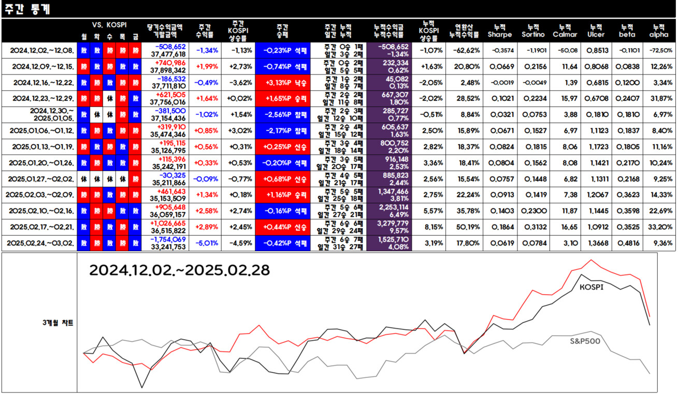Select the week row "2025.02.03.~02.09."
This screenshot has width=678, height=394.
339,195
